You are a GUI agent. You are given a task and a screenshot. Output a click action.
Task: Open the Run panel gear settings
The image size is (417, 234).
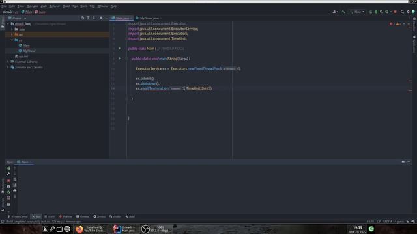pos(403,162)
